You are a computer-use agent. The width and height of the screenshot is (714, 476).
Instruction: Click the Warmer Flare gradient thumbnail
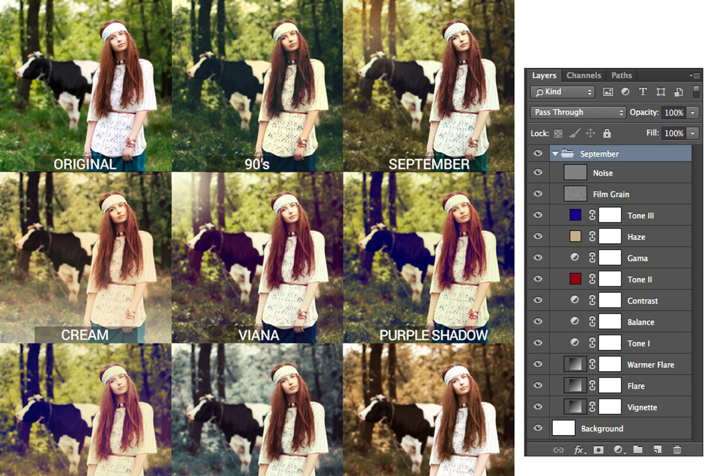(x=575, y=364)
